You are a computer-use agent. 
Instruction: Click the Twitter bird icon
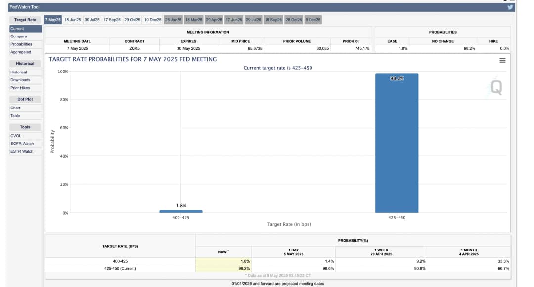coord(511,7)
